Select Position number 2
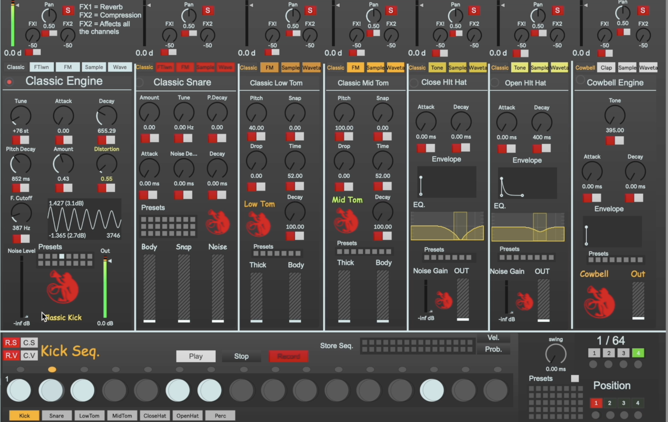The image size is (668, 422). [x=609, y=403]
